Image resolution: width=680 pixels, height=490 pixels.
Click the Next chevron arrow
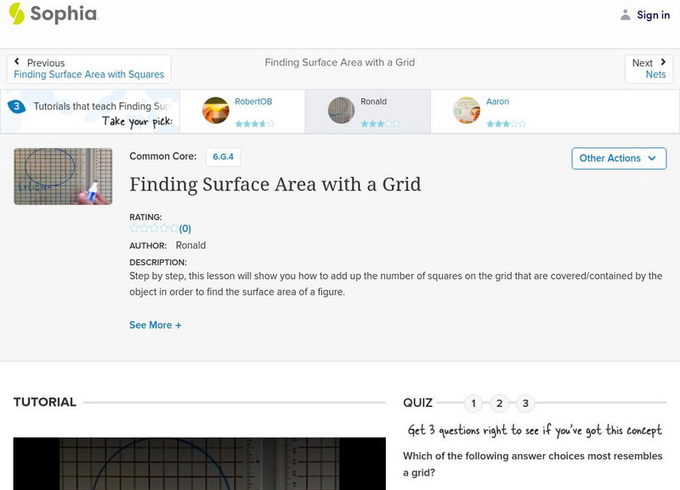click(x=662, y=60)
